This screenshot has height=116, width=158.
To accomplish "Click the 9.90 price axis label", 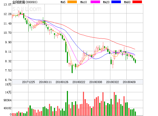I will [x=8, y=42].
